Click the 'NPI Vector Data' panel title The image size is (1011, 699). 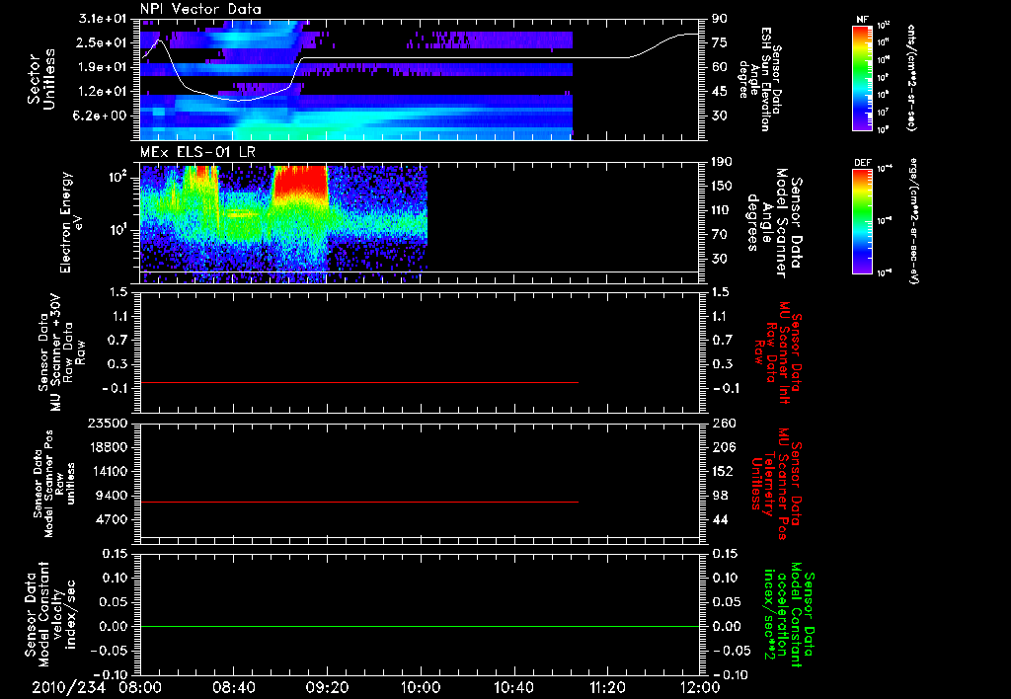201,9
